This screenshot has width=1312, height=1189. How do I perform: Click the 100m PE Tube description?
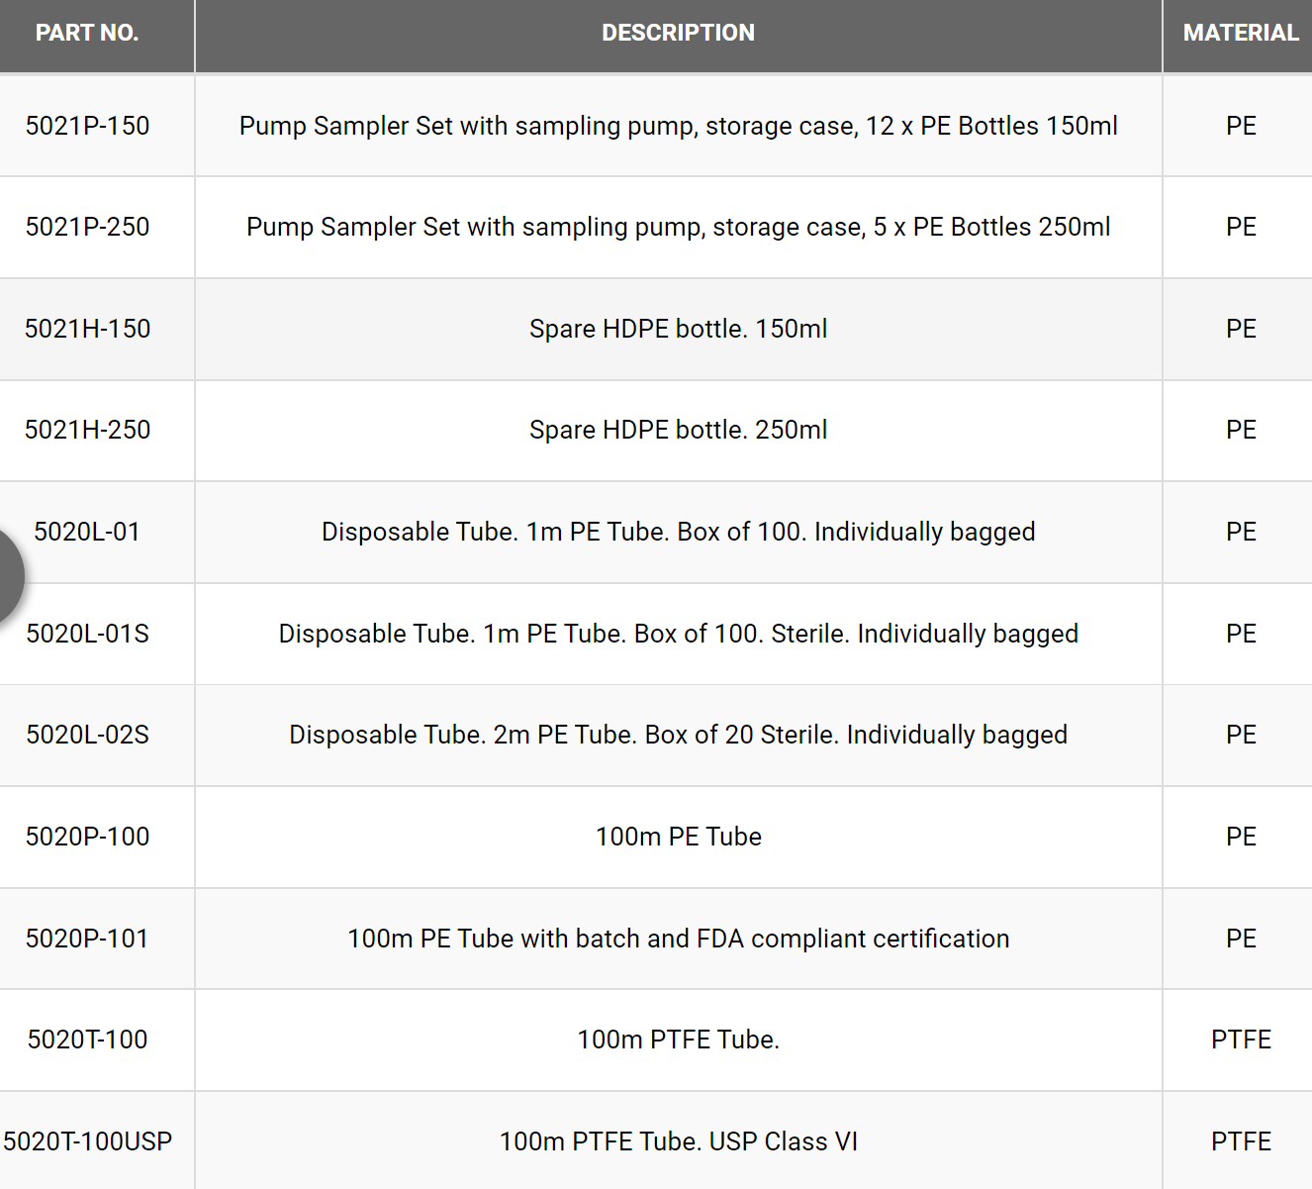(x=678, y=837)
